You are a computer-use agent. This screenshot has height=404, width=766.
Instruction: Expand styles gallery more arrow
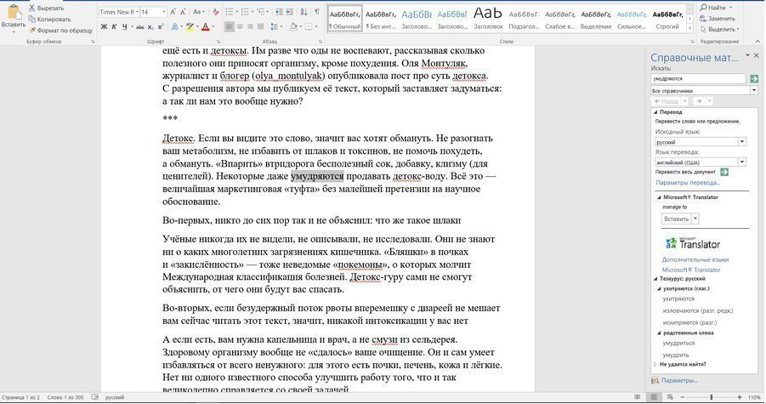coord(689,28)
